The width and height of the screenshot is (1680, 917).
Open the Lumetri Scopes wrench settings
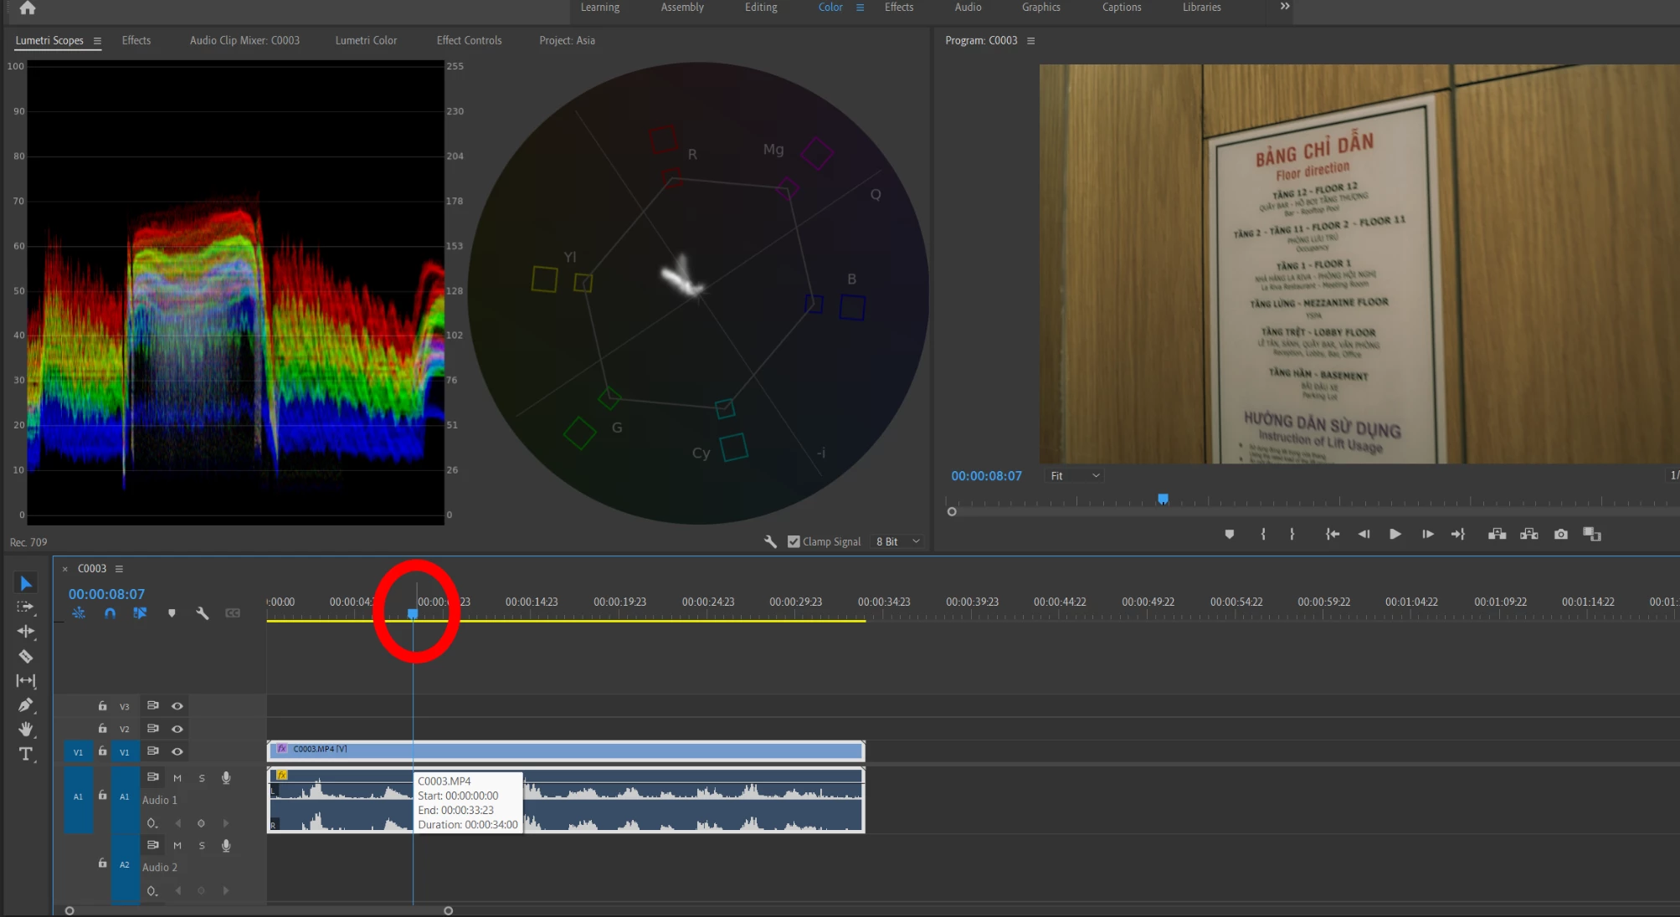[x=770, y=541]
